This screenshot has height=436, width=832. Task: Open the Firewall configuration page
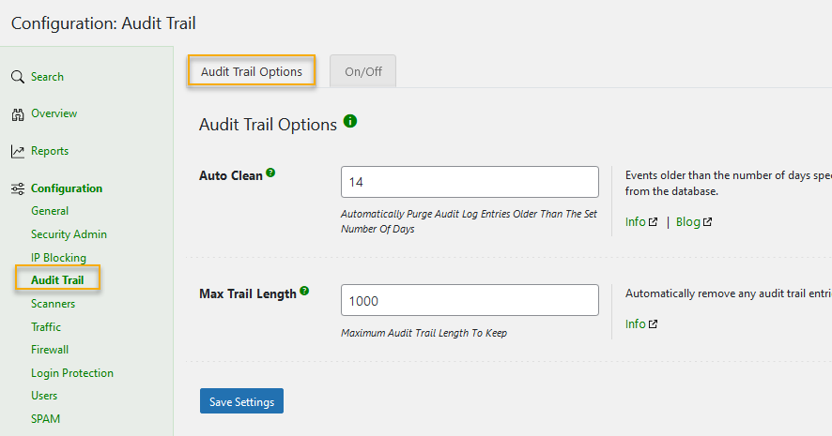[50, 350]
